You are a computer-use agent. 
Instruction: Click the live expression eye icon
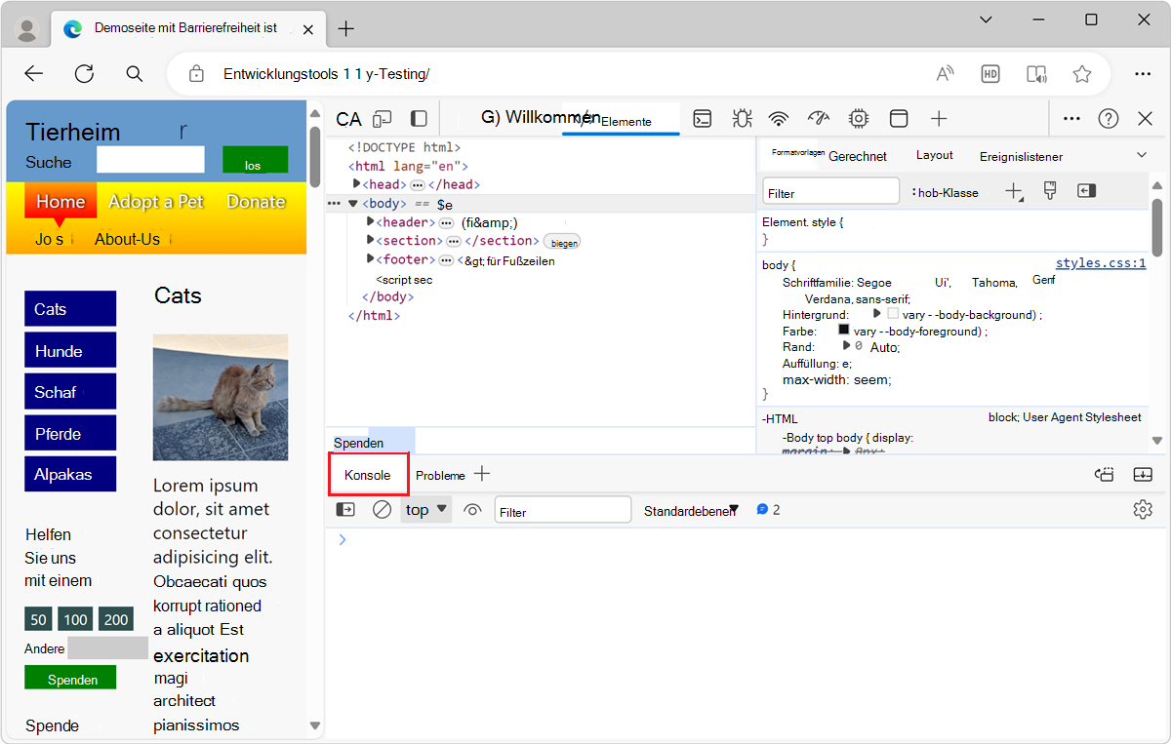coord(473,510)
